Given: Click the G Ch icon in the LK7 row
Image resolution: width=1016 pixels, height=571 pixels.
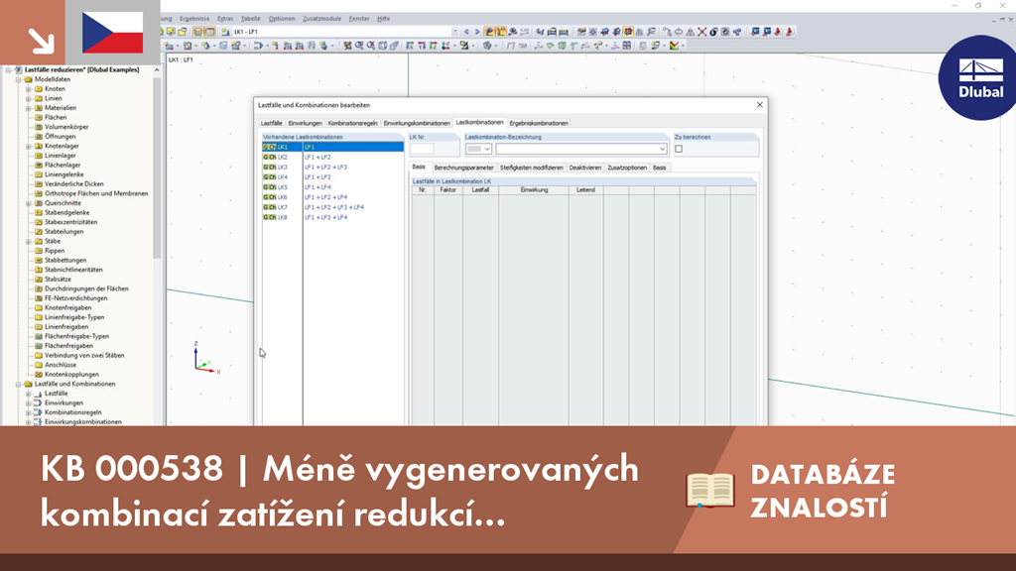Looking at the screenshot, I should [269, 207].
